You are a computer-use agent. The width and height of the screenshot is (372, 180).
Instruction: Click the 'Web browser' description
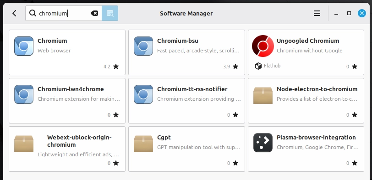coord(54,51)
